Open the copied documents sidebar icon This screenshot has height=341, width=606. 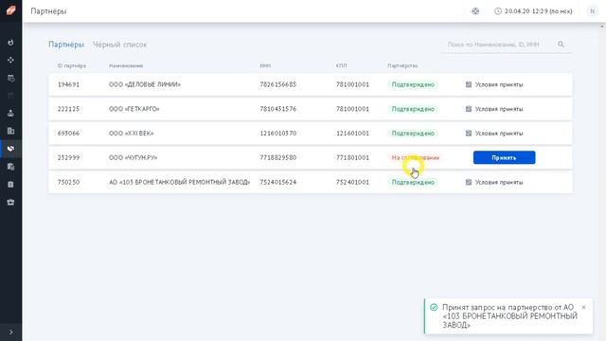[10, 167]
